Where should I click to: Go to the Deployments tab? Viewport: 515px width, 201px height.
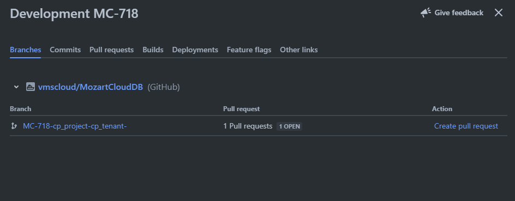point(195,50)
